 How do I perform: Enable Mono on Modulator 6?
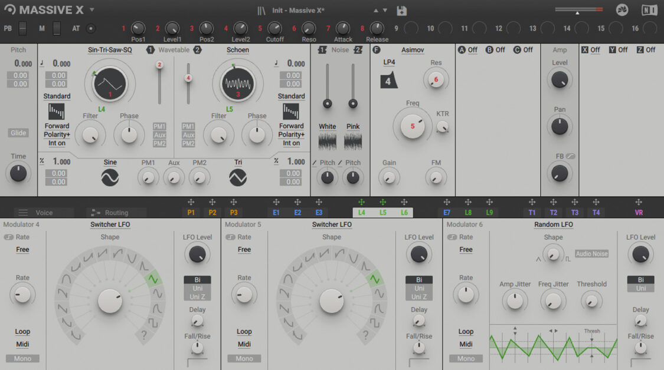[x=466, y=358]
